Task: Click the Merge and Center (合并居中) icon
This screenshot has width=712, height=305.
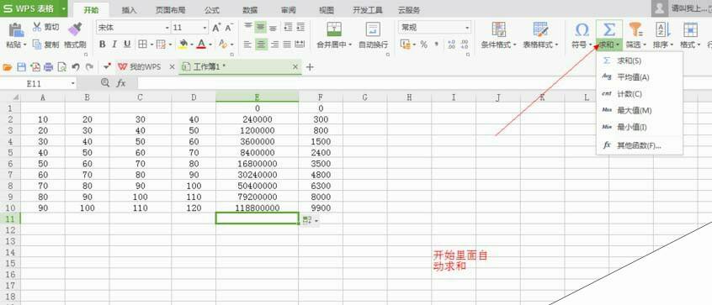Action: tap(334, 29)
